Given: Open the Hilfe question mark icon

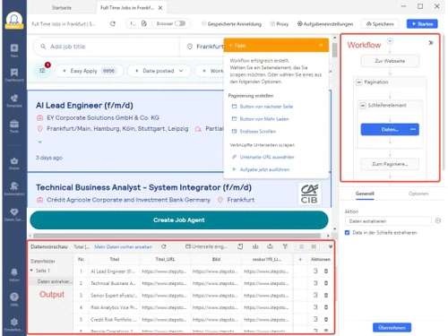Looking at the screenshot, I should point(14,297).
